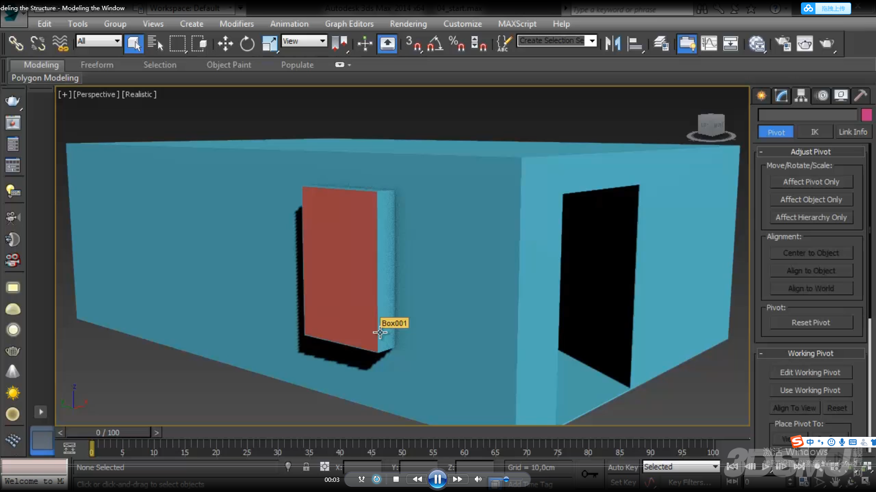
Task: Collapse the Working Pivot rollout
Action: [761, 354]
